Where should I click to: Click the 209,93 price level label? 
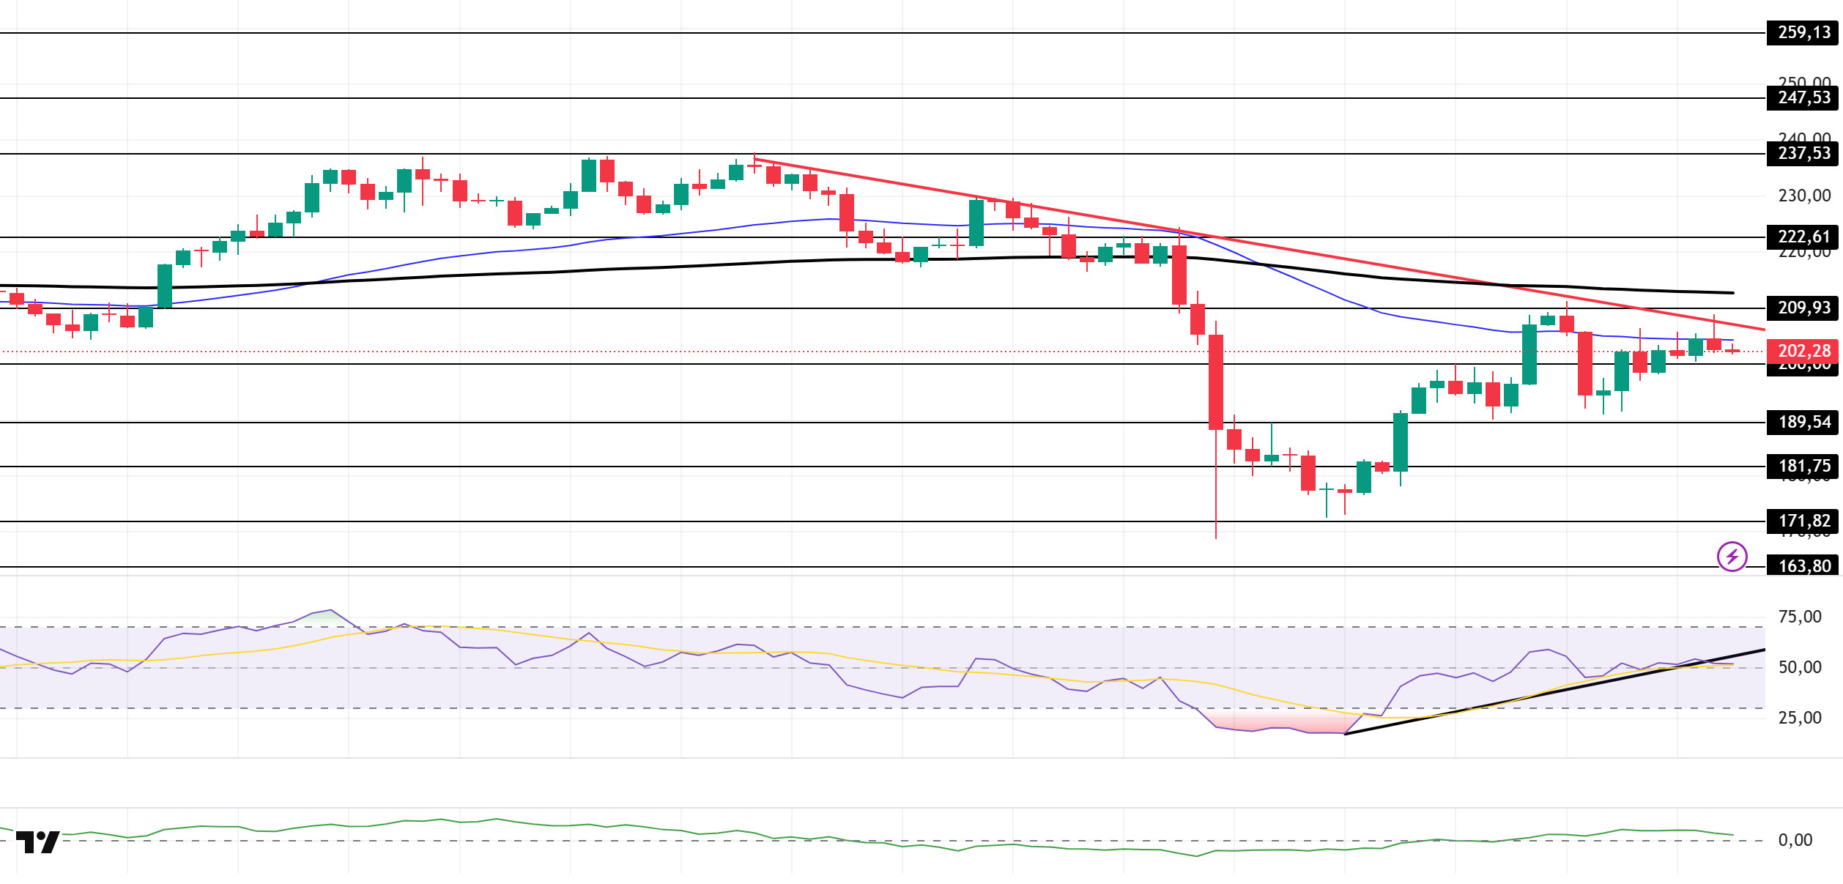coord(1803,308)
